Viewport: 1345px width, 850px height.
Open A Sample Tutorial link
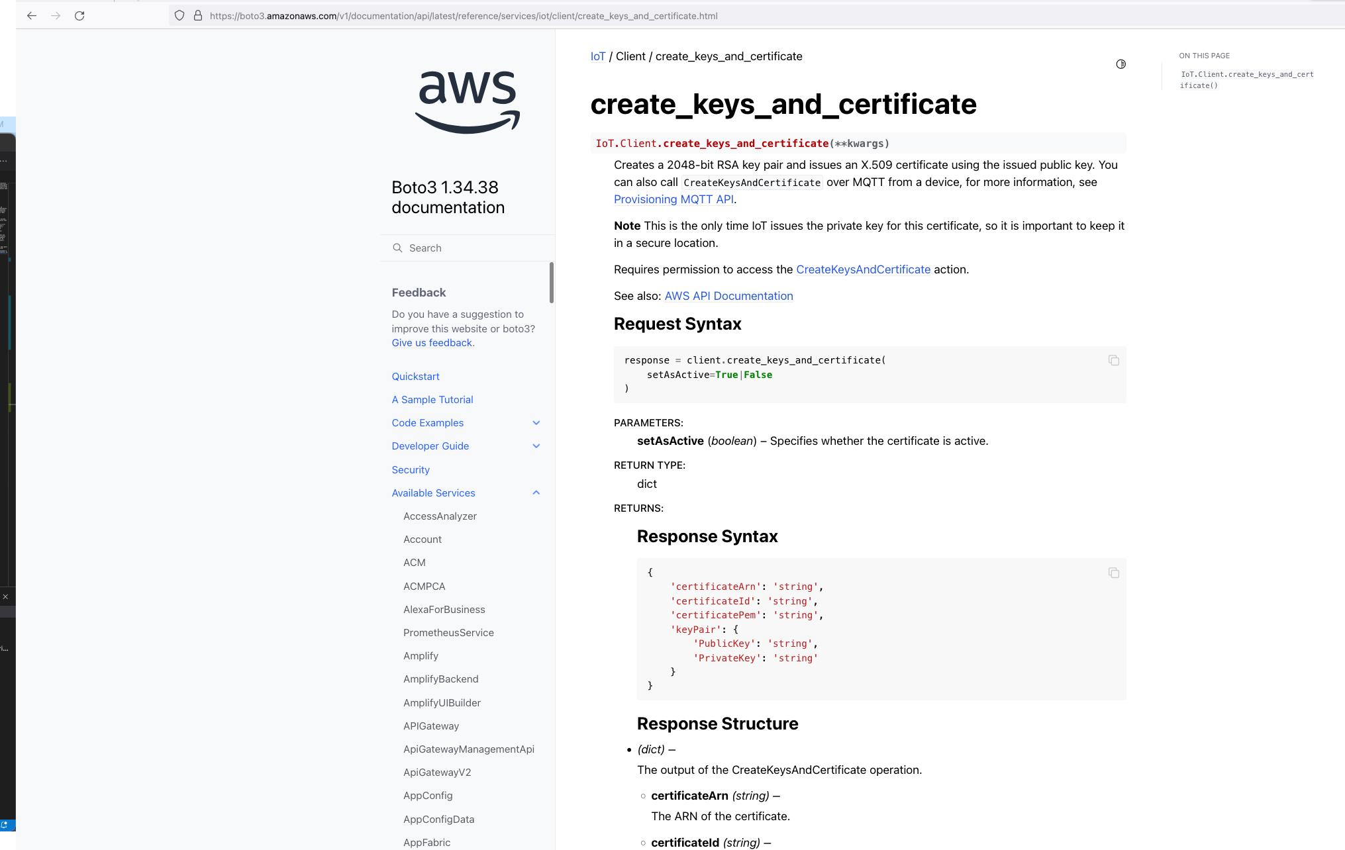tap(432, 400)
